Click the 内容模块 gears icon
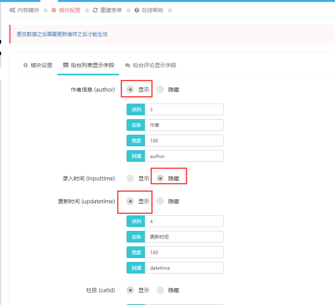This screenshot has width=335, height=305. coord(12,10)
